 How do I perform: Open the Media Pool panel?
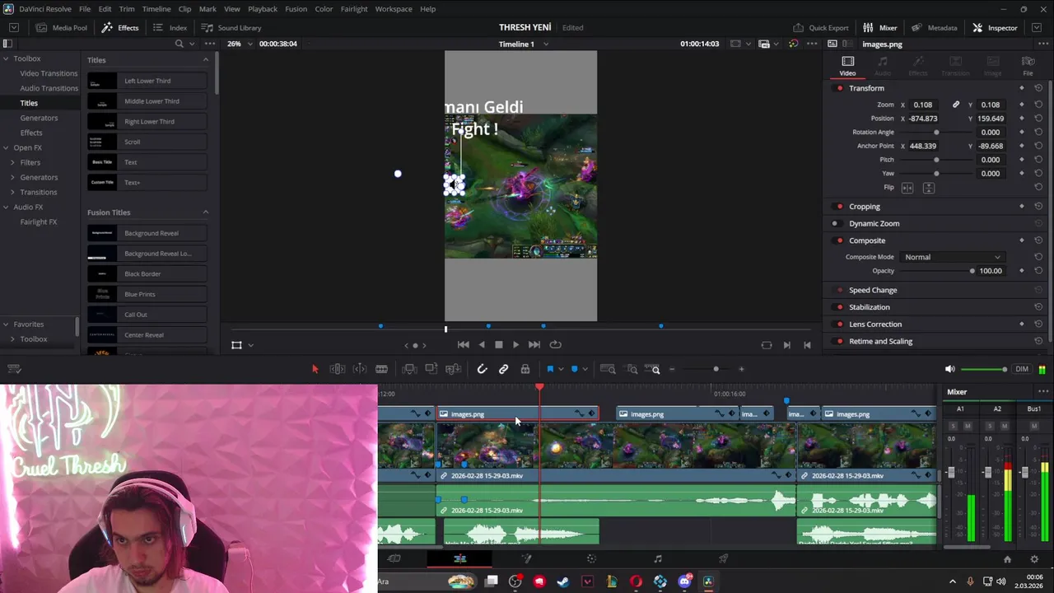tap(62, 28)
